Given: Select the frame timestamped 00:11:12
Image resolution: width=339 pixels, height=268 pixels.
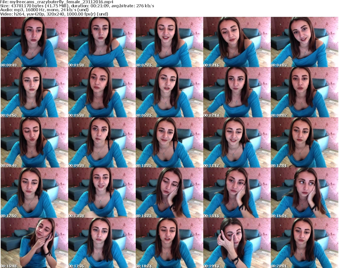Looking at the screenshot, I should tap(237, 142).
